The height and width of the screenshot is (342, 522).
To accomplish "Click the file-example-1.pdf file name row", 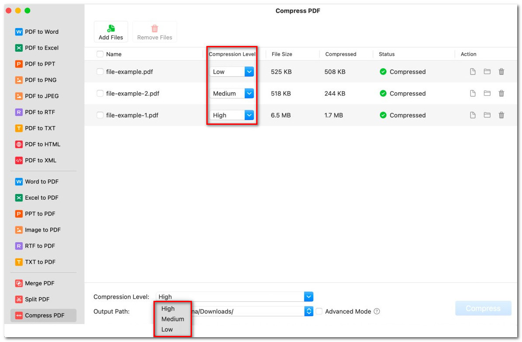I will click(x=132, y=116).
